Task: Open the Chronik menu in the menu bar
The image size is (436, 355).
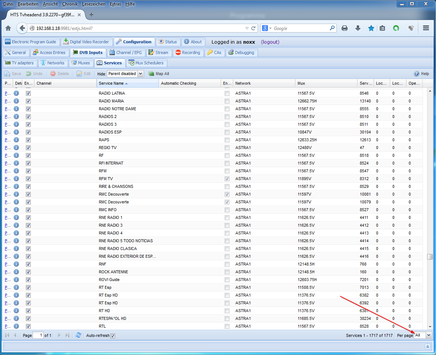Action: [x=70, y=4]
